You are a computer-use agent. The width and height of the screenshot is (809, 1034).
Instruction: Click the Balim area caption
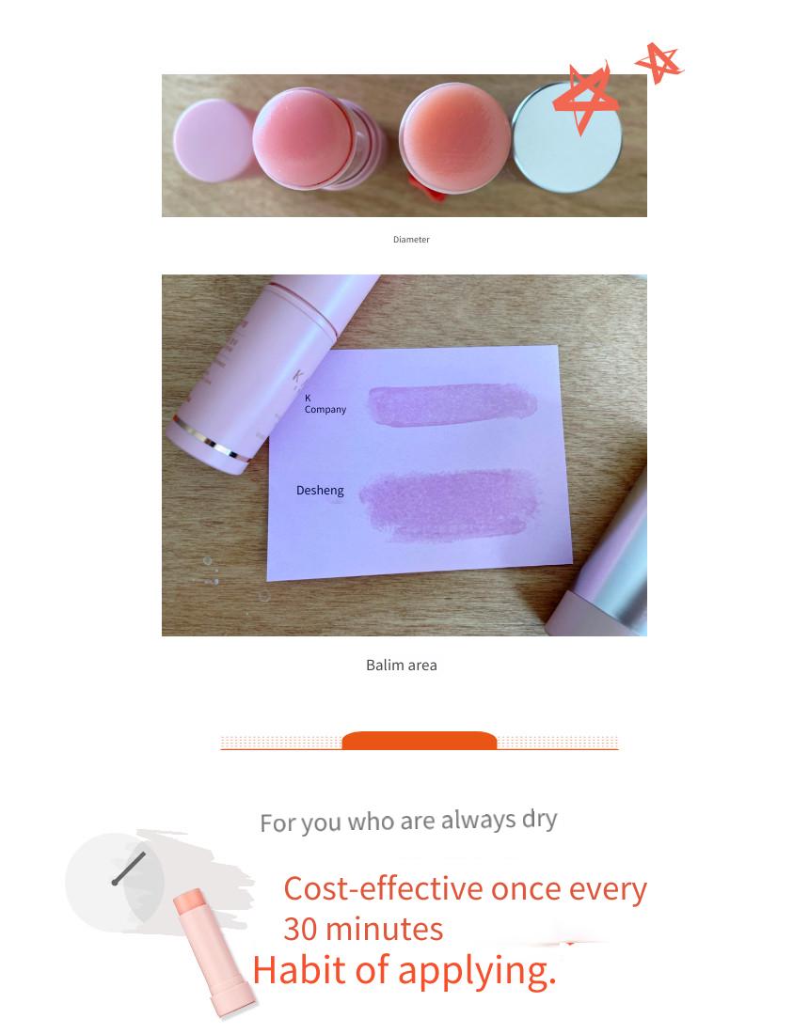tap(401, 665)
